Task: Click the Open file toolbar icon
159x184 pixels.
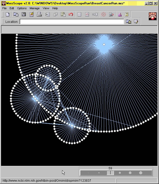Action: 16,15
